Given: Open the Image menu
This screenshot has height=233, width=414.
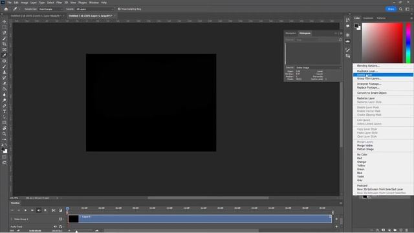Looking at the screenshot, I should [25, 3].
